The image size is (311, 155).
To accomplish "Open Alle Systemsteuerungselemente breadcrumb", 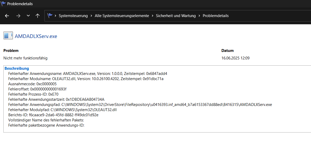I will (x=122, y=16).
